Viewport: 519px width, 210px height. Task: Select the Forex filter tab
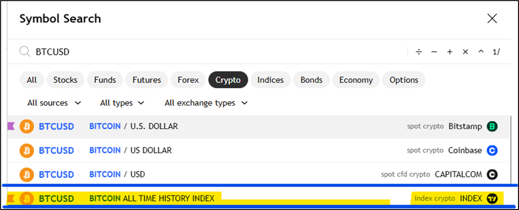click(x=188, y=80)
